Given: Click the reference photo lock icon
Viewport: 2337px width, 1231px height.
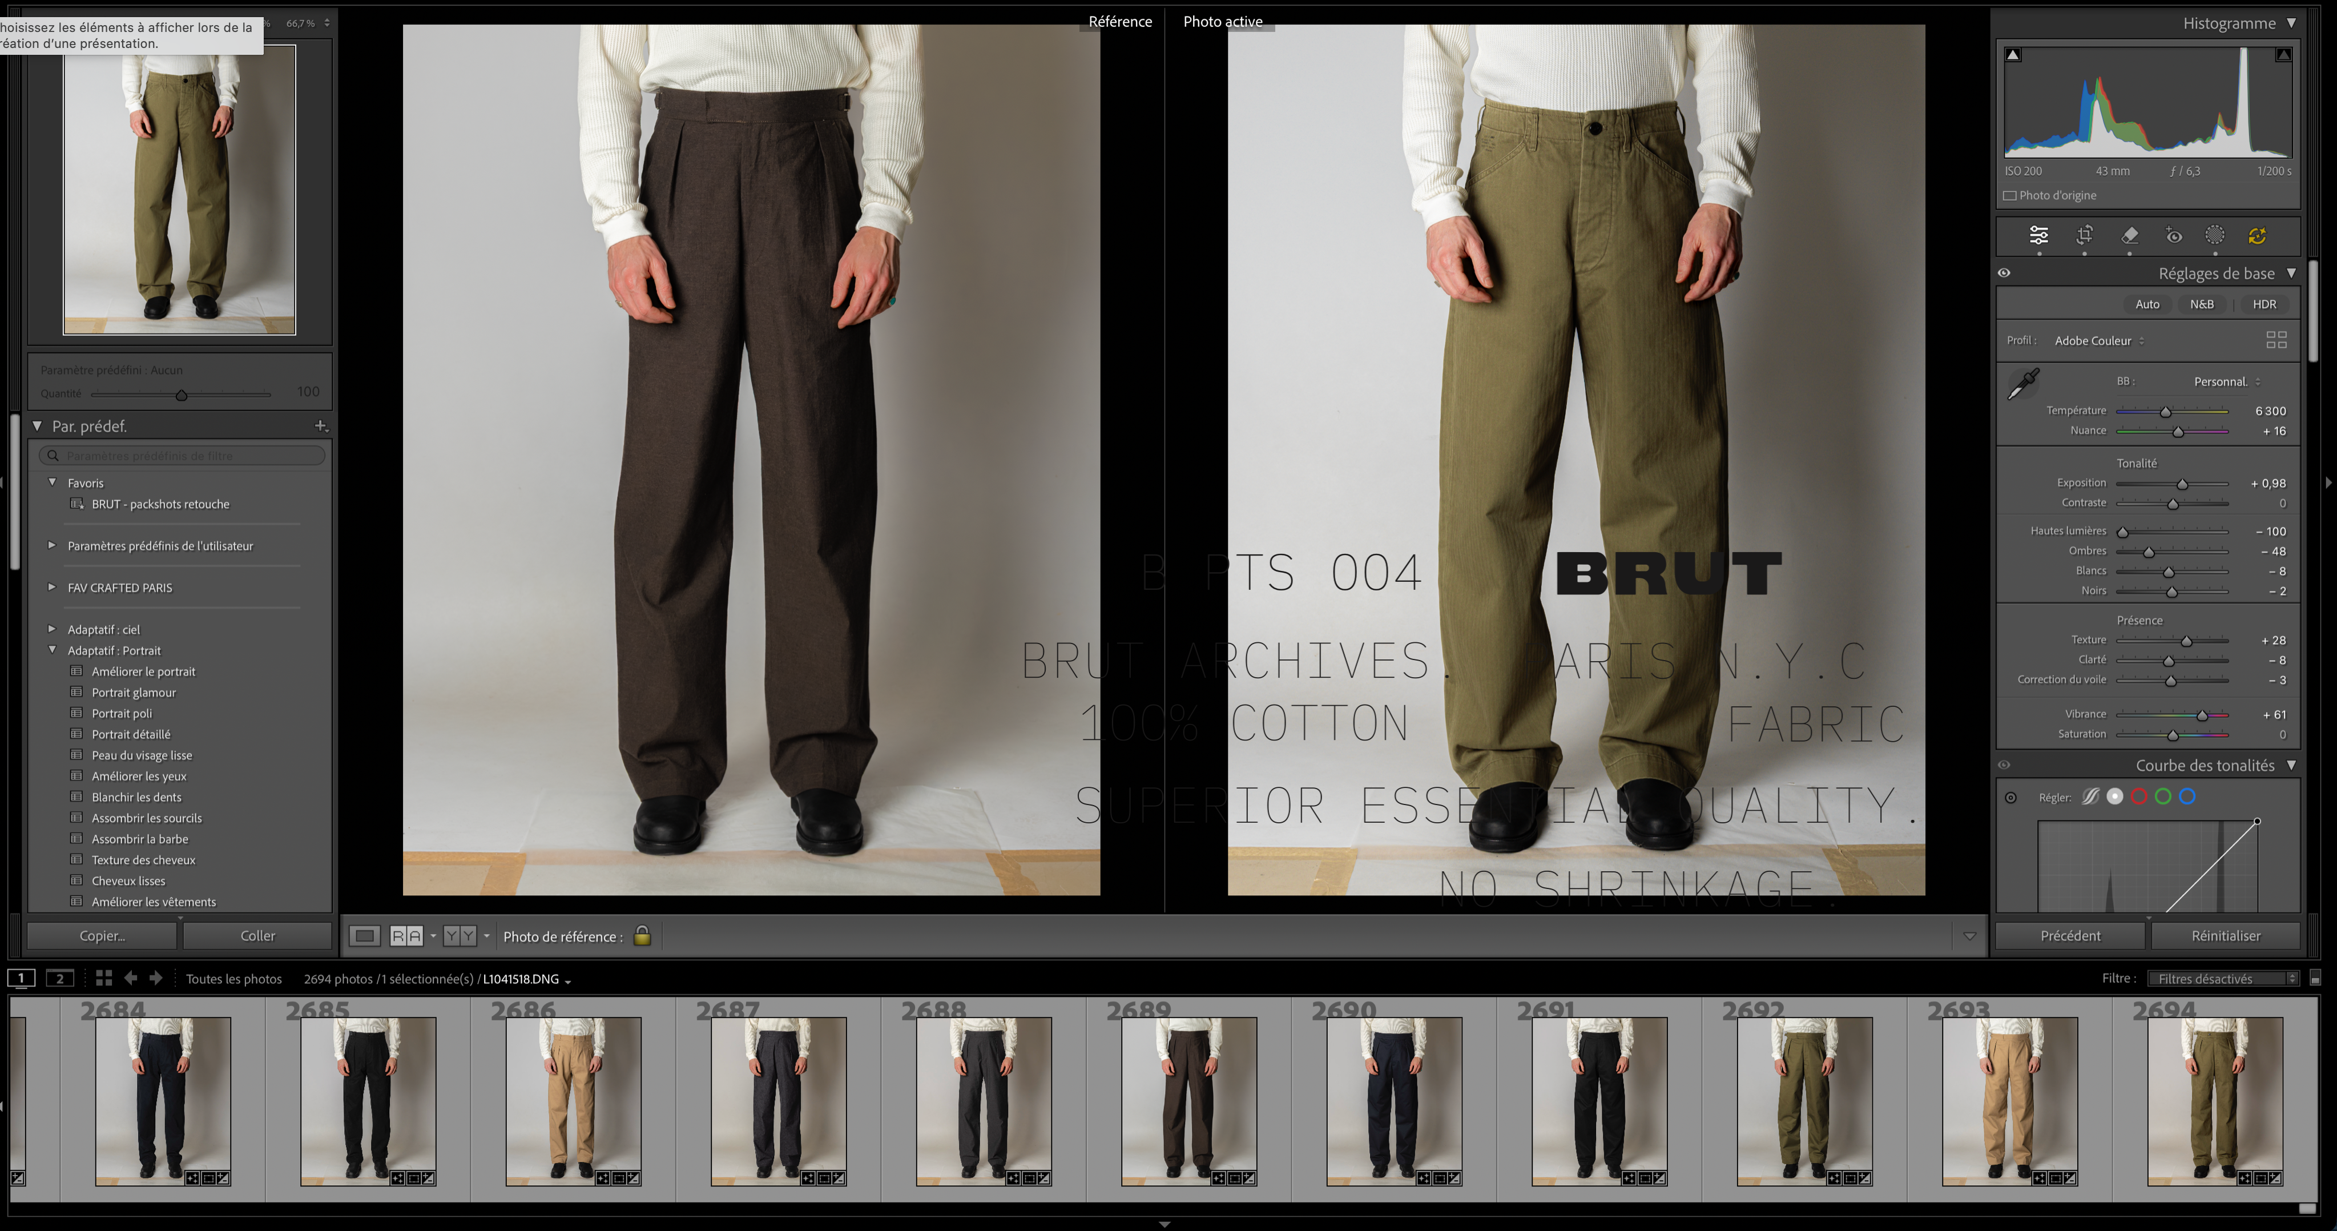Looking at the screenshot, I should tap(642, 935).
